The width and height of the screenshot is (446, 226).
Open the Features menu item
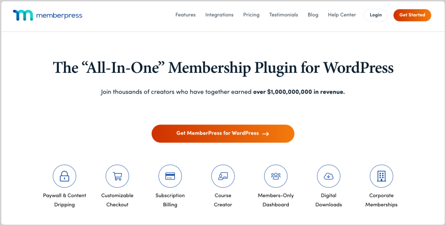click(185, 15)
